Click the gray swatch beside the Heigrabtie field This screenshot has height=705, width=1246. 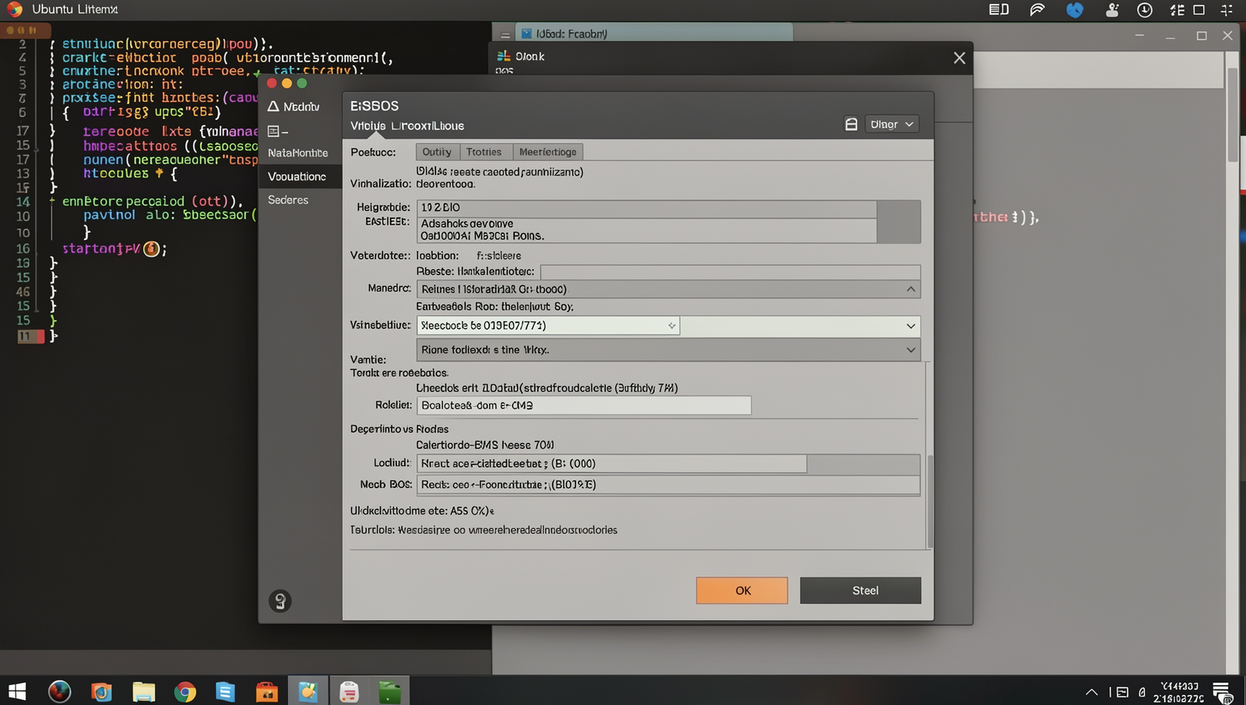pyautogui.click(x=899, y=222)
